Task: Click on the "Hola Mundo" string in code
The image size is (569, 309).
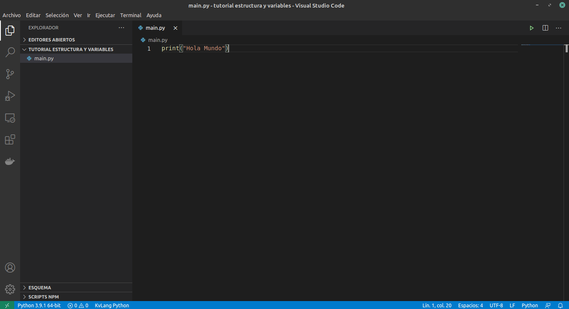Action: [204, 49]
